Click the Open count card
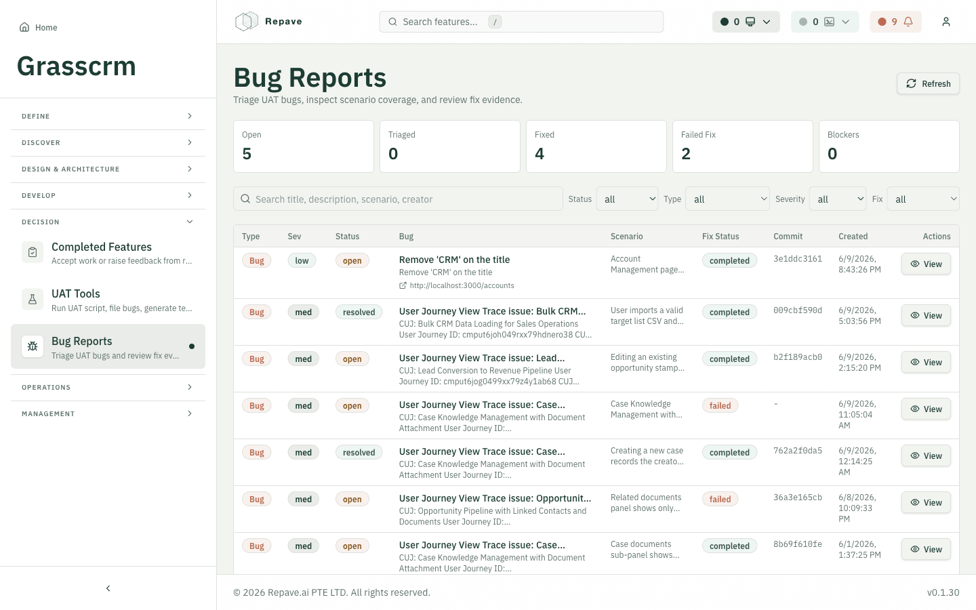Image resolution: width=976 pixels, height=610 pixels. point(304,146)
